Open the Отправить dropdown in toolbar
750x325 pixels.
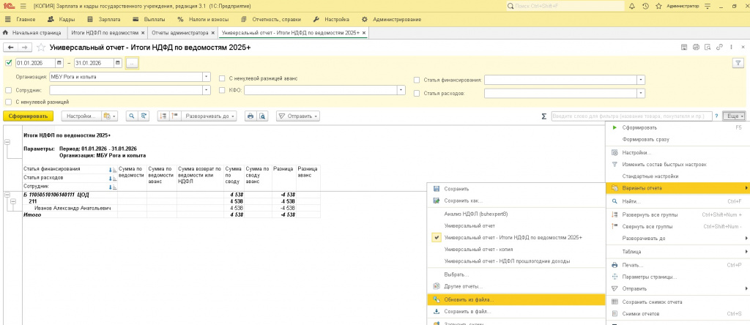pos(297,116)
